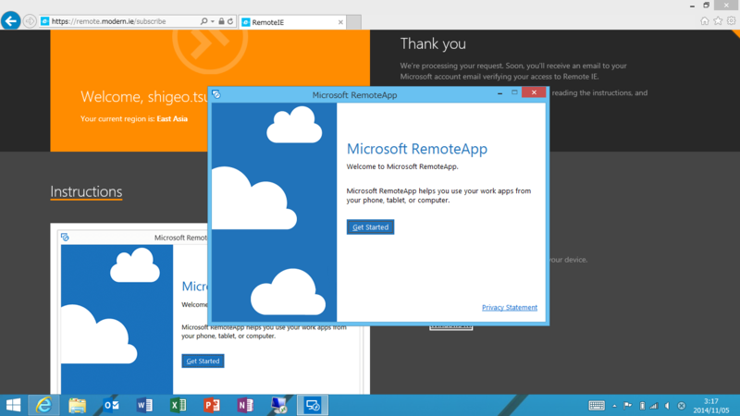Open the browser Tools gear icon
This screenshot has width=740, height=416.
tap(731, 20)
